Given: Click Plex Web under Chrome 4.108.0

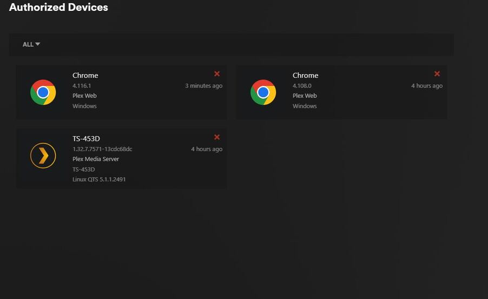Looking at the screenshot, I should click(305, 96).
